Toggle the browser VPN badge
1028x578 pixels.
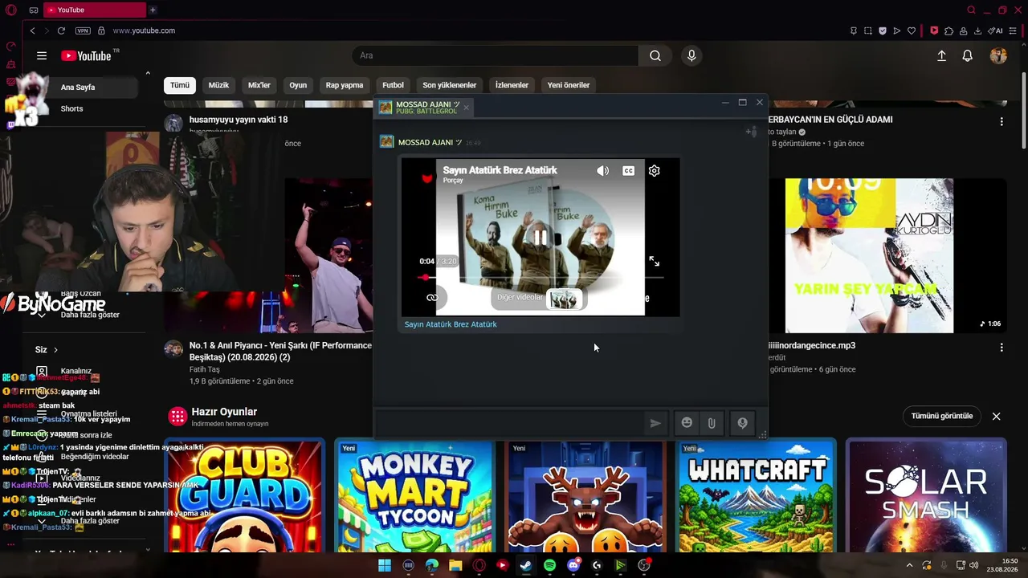(x=83, y=31)
